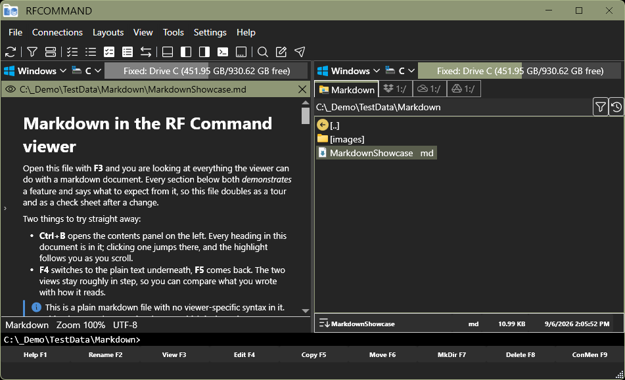The height and width of the screenshot is (380, 625).
Task: Expand the left panel drive C dropdown
Action: [87, 71]
